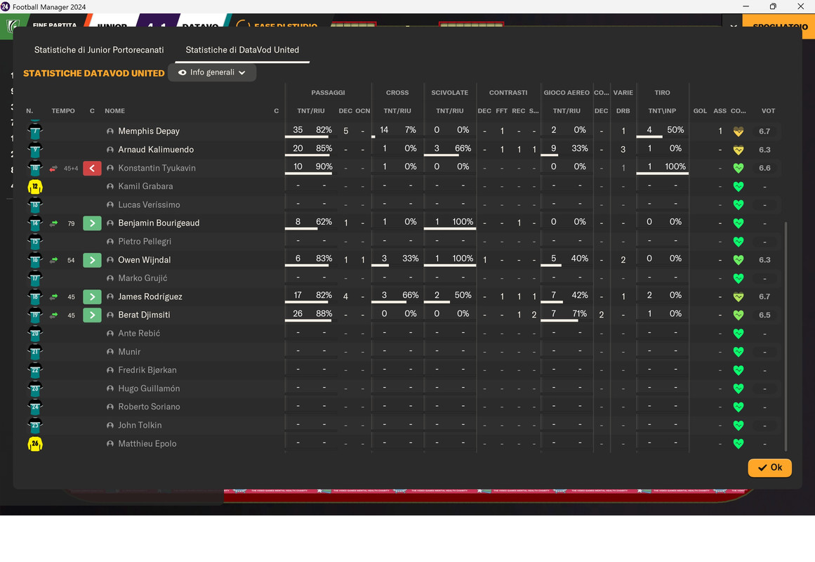Click Ante Rebić's shirt number 20 icon

pyautogui.click(x=35, y=333)
